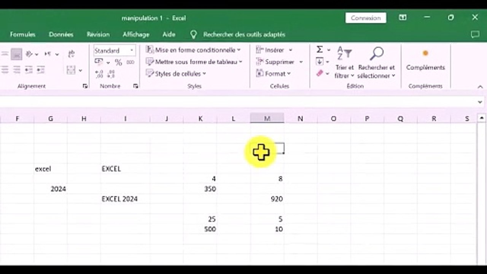Select the cell containing "EXCEL 2024"
Image resolution: width=487 pixels, height=274 pixels.
click(x=125, y=199)
